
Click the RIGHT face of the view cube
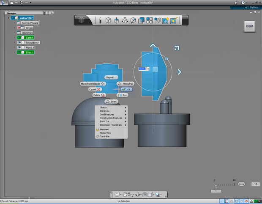pyautogui.click(x=250, y=27)
